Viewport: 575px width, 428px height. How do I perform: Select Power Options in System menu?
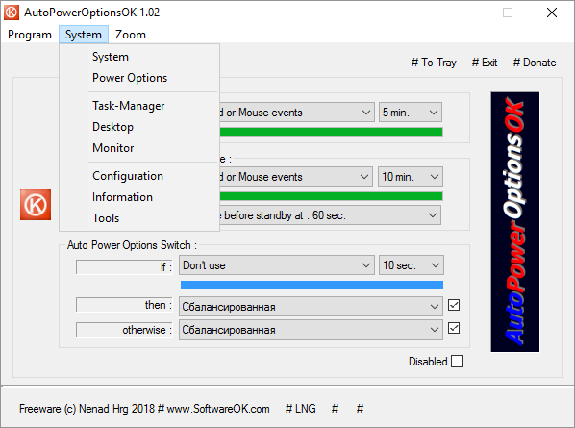click(x=130, y=78)
